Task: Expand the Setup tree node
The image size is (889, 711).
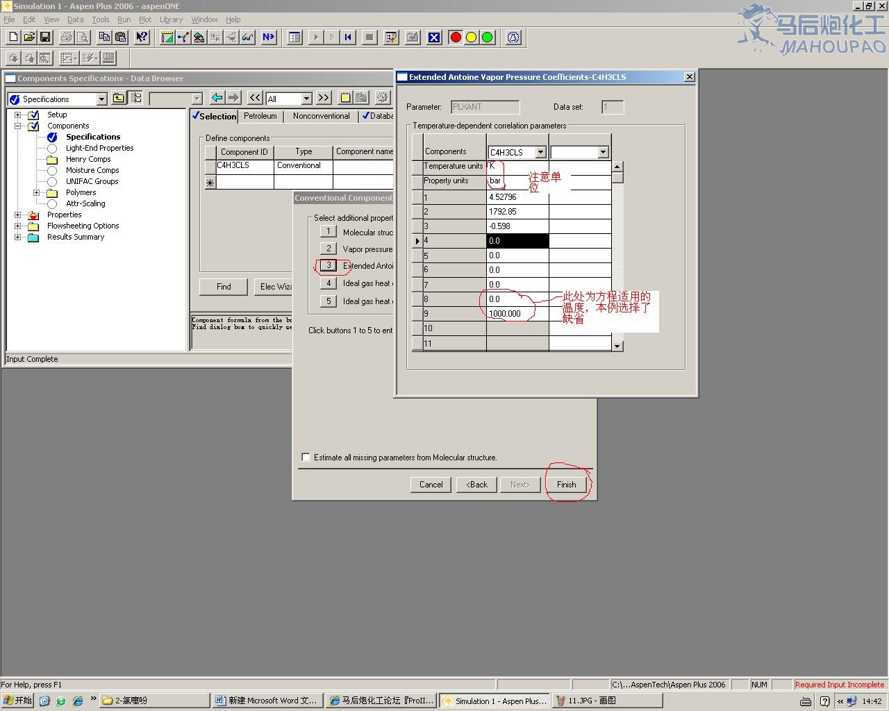Action: pyautogui.click(x=17, y=115)
